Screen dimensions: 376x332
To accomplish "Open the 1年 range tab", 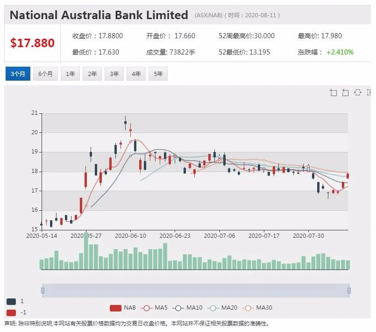I will [70, 74].
